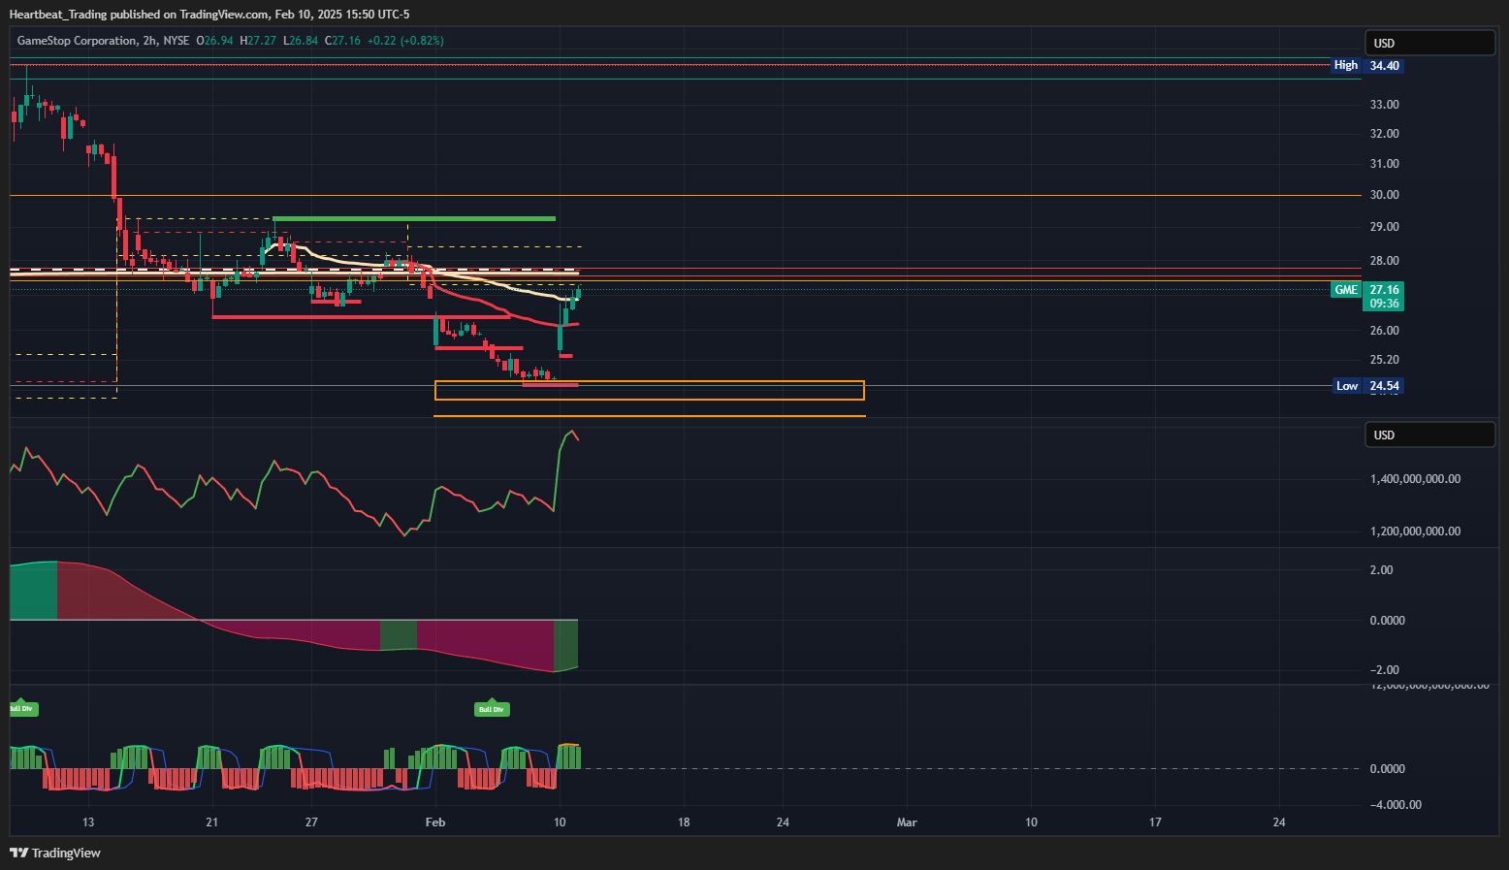Click the 13 date label on time axis
The width and height of the screenshot is (1509, 870).
(x=88, y=822)
